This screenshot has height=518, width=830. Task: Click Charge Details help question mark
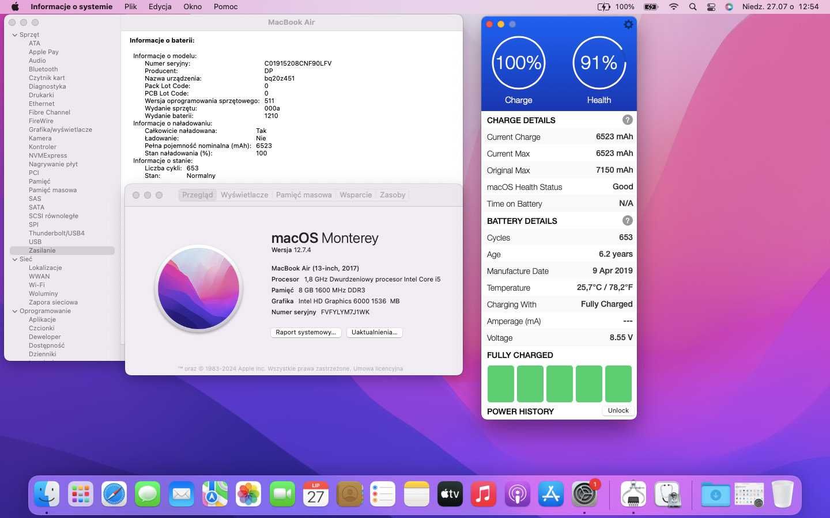click(627, 120)
